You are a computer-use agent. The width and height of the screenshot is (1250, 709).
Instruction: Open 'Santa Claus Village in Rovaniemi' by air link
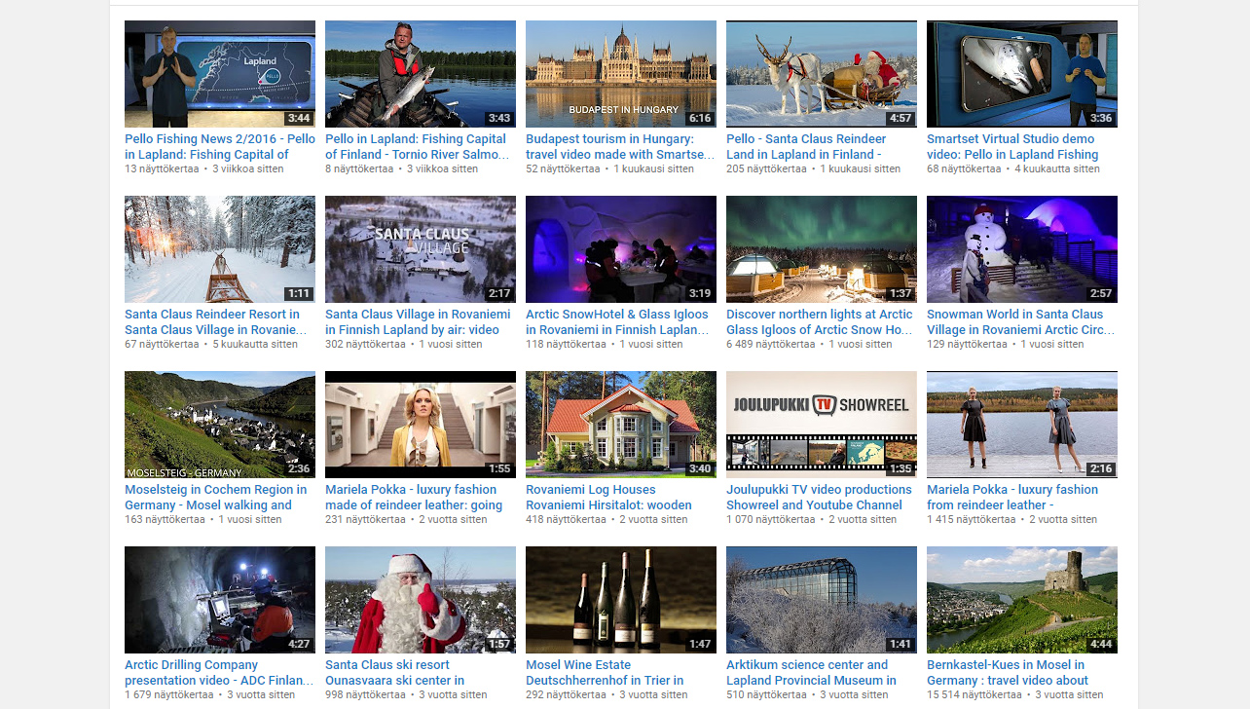pos(418,321)
